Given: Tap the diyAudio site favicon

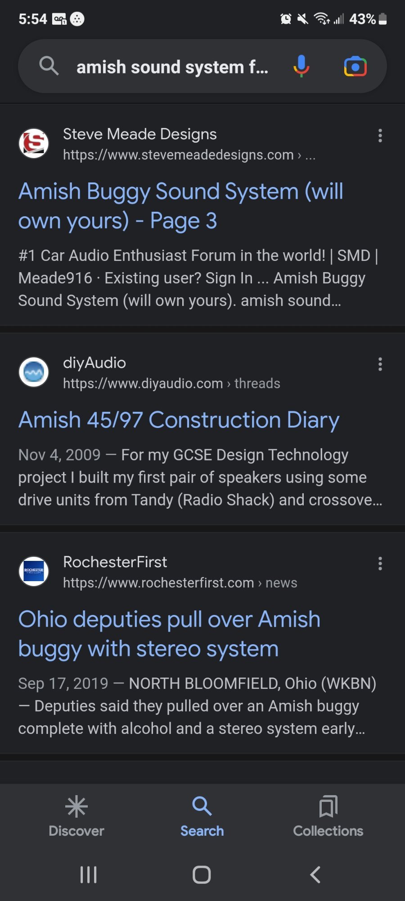Looking at the screenshot, I should pyautogui.click(x=34, y=373).
